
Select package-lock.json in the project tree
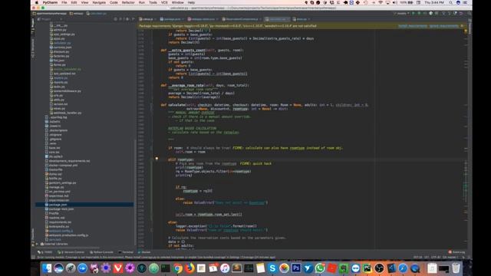[61, 209]
